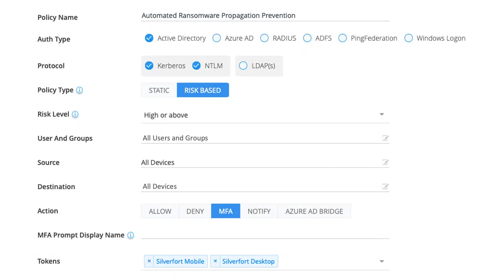Edit the Destination devices field

pos(385,186)
